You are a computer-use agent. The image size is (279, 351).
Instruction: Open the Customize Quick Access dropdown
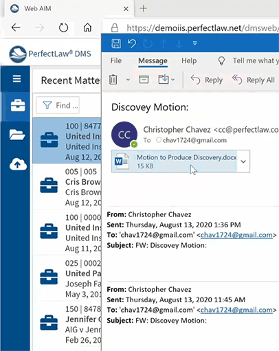coord(194,43)
